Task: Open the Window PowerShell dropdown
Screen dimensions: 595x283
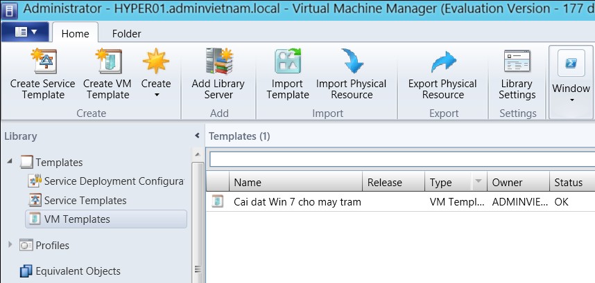Action: [x=571, y=82]
